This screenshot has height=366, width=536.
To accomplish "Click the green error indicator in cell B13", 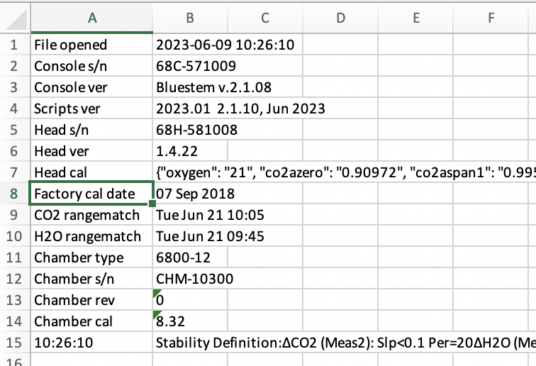I will click(157, 294).
